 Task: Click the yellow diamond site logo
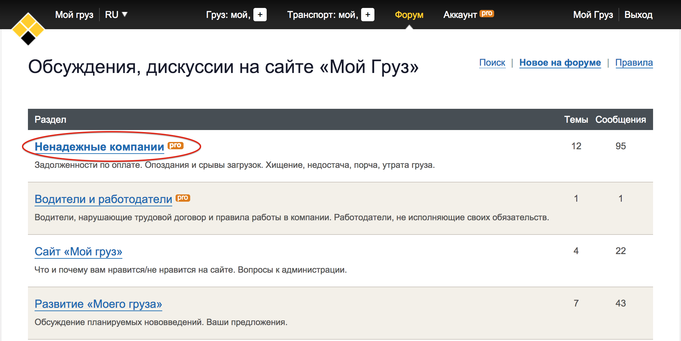click(x=28, y=29)
